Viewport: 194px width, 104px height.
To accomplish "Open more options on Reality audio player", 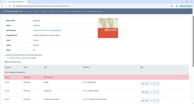I will click(158, 84).
